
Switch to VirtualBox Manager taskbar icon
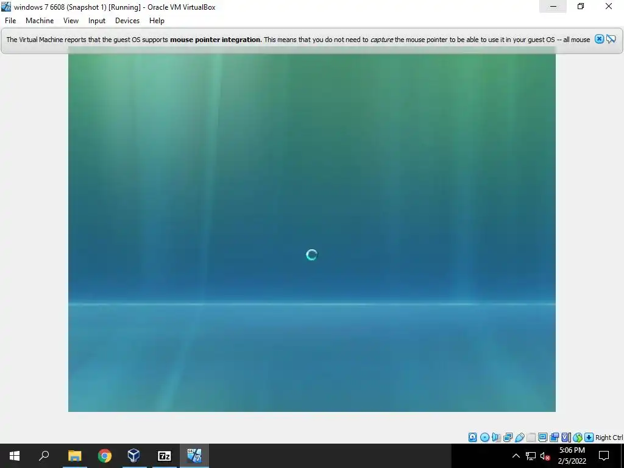tap(134, 456)
